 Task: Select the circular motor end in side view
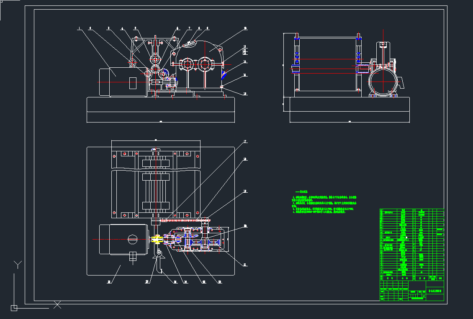pyautogui.click(x=383, y=81)
